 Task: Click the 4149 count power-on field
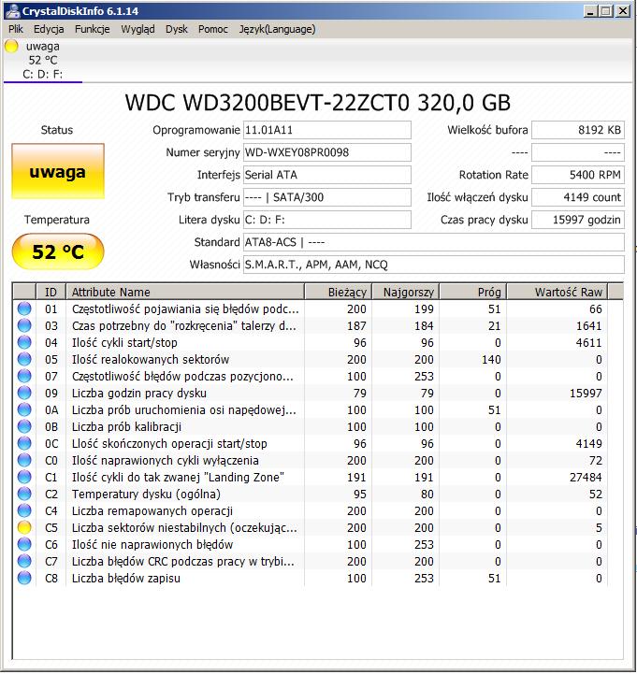(578, 197)
